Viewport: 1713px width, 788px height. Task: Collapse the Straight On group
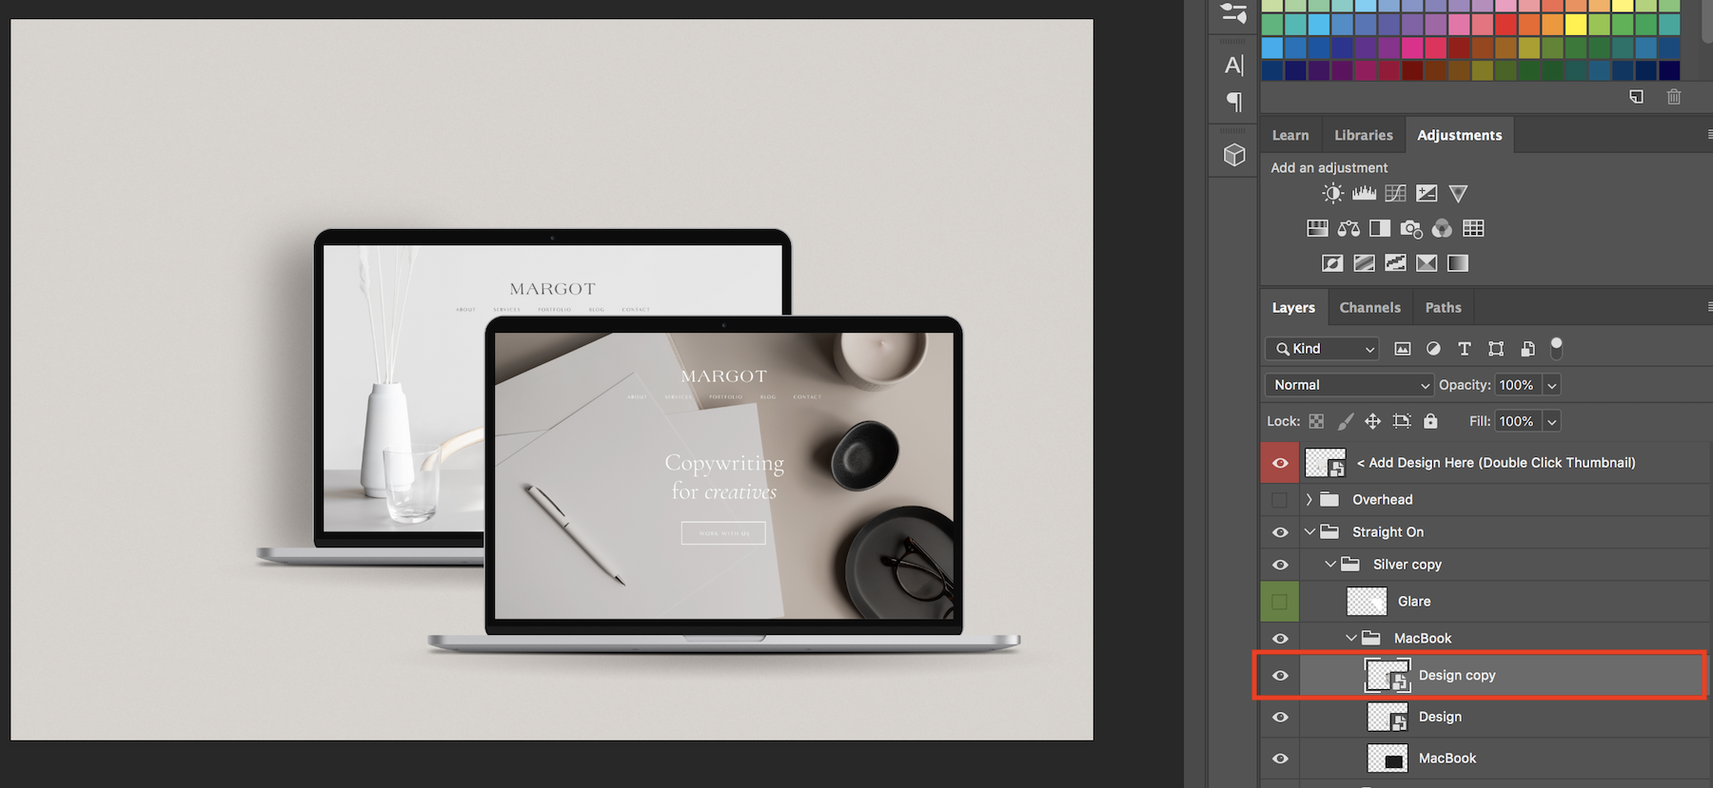(x=1309, y=532)
